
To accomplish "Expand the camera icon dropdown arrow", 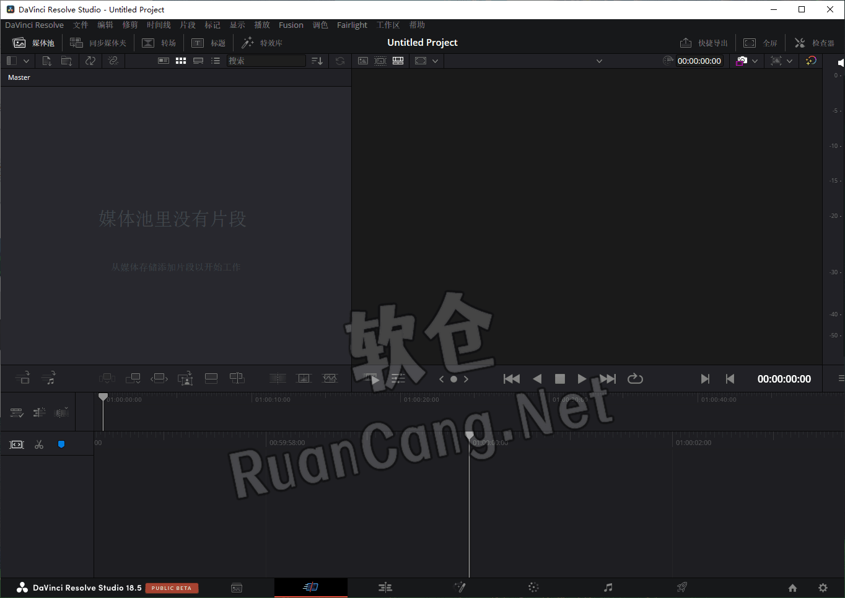I will 755,61.
